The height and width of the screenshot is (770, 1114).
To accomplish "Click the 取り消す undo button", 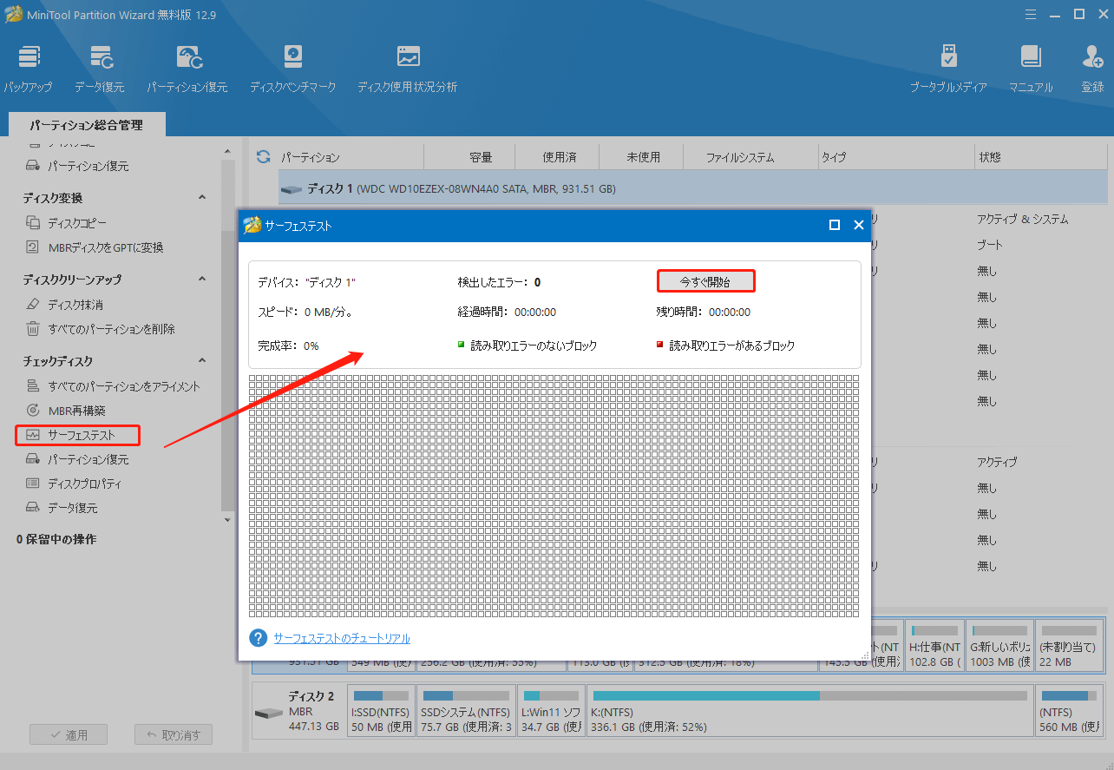I will click(174, 734).
